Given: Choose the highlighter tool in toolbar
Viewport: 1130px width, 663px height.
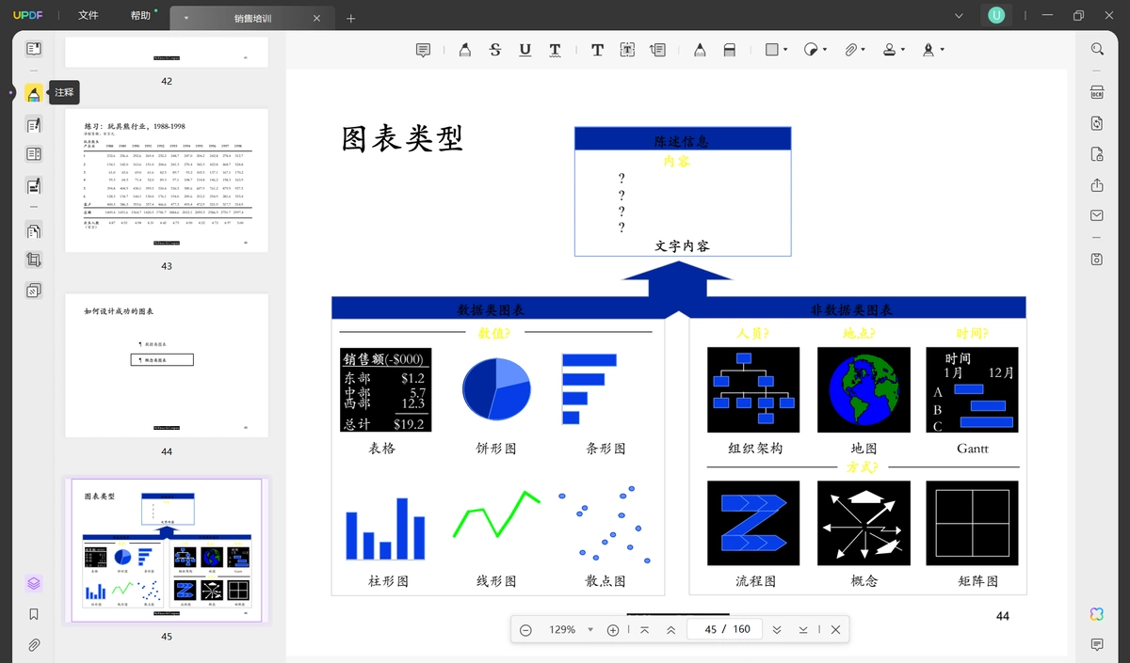Looking at the screenshot, I should pos(464,50).
